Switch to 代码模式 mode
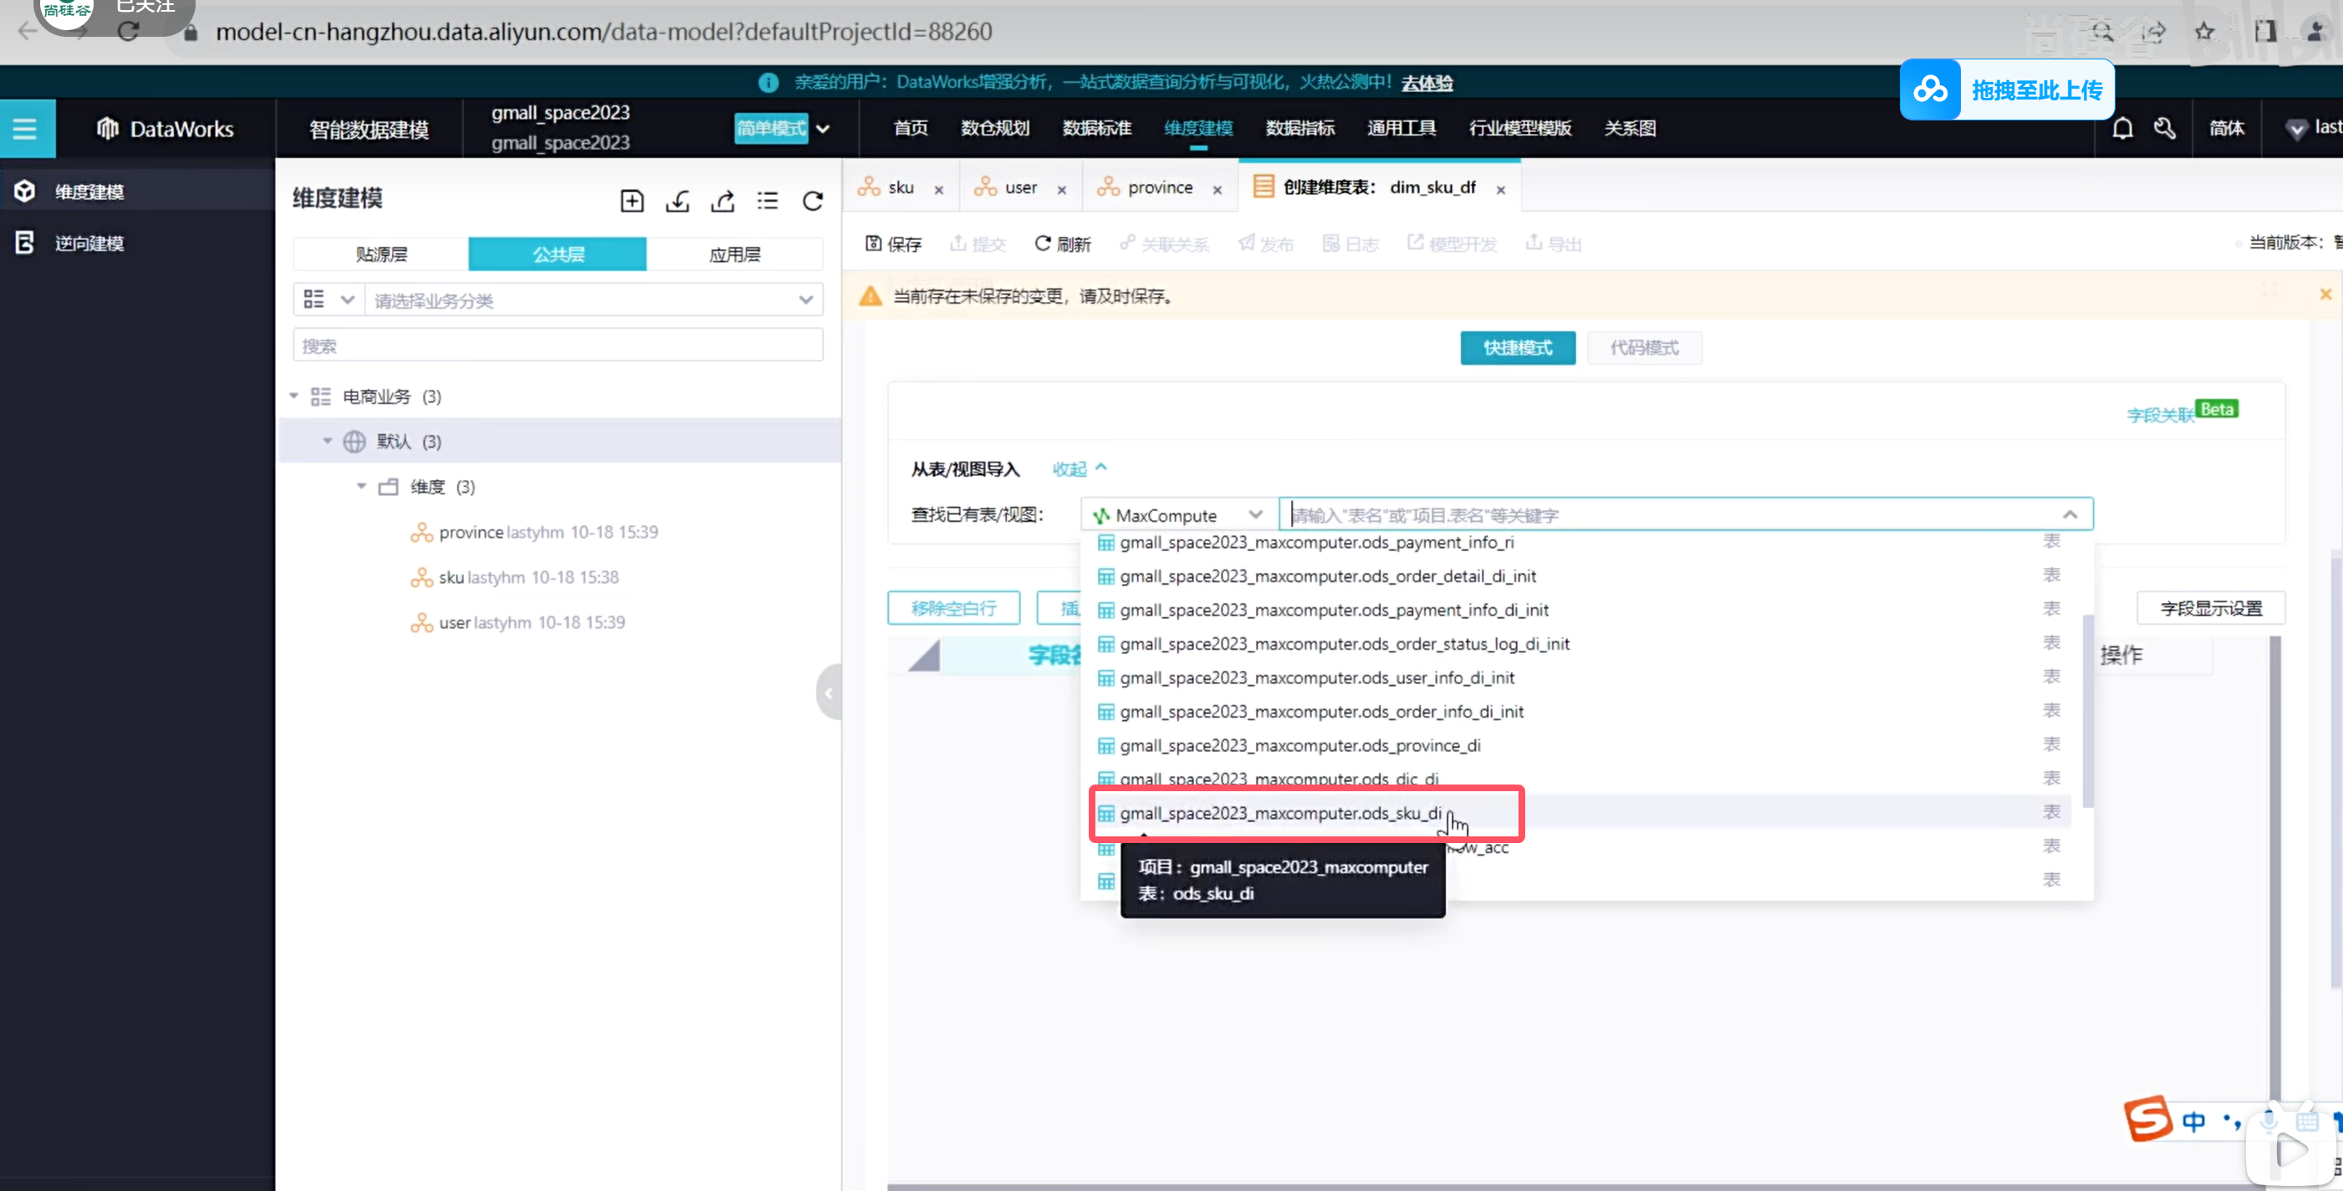Image resolution: width=2343 pixels, height=1191 pixels. (1644, 348)
